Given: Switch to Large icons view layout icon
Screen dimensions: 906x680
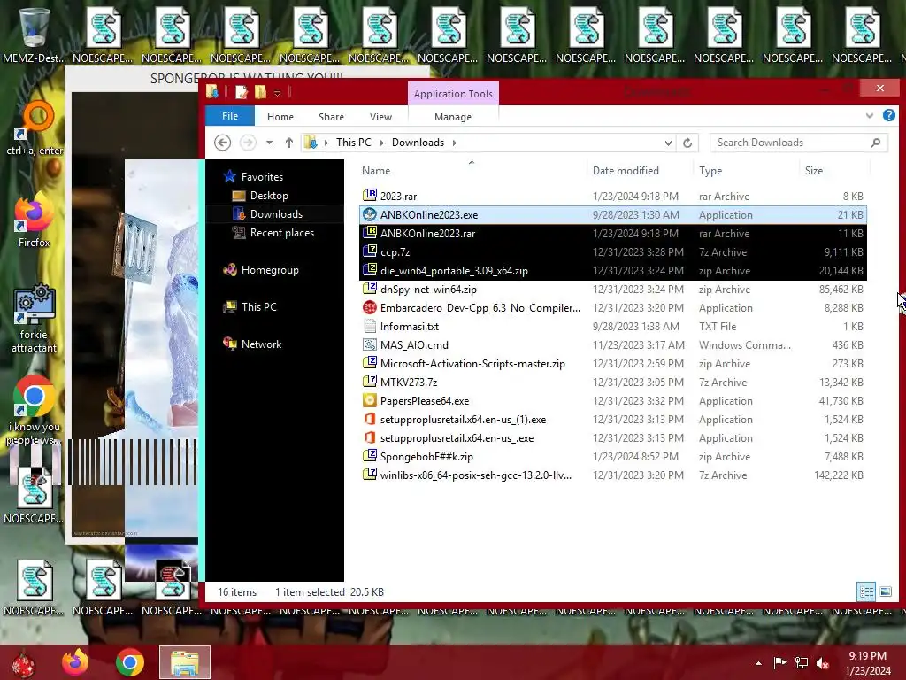Looking at the screenshot, I should pos(885,591).
